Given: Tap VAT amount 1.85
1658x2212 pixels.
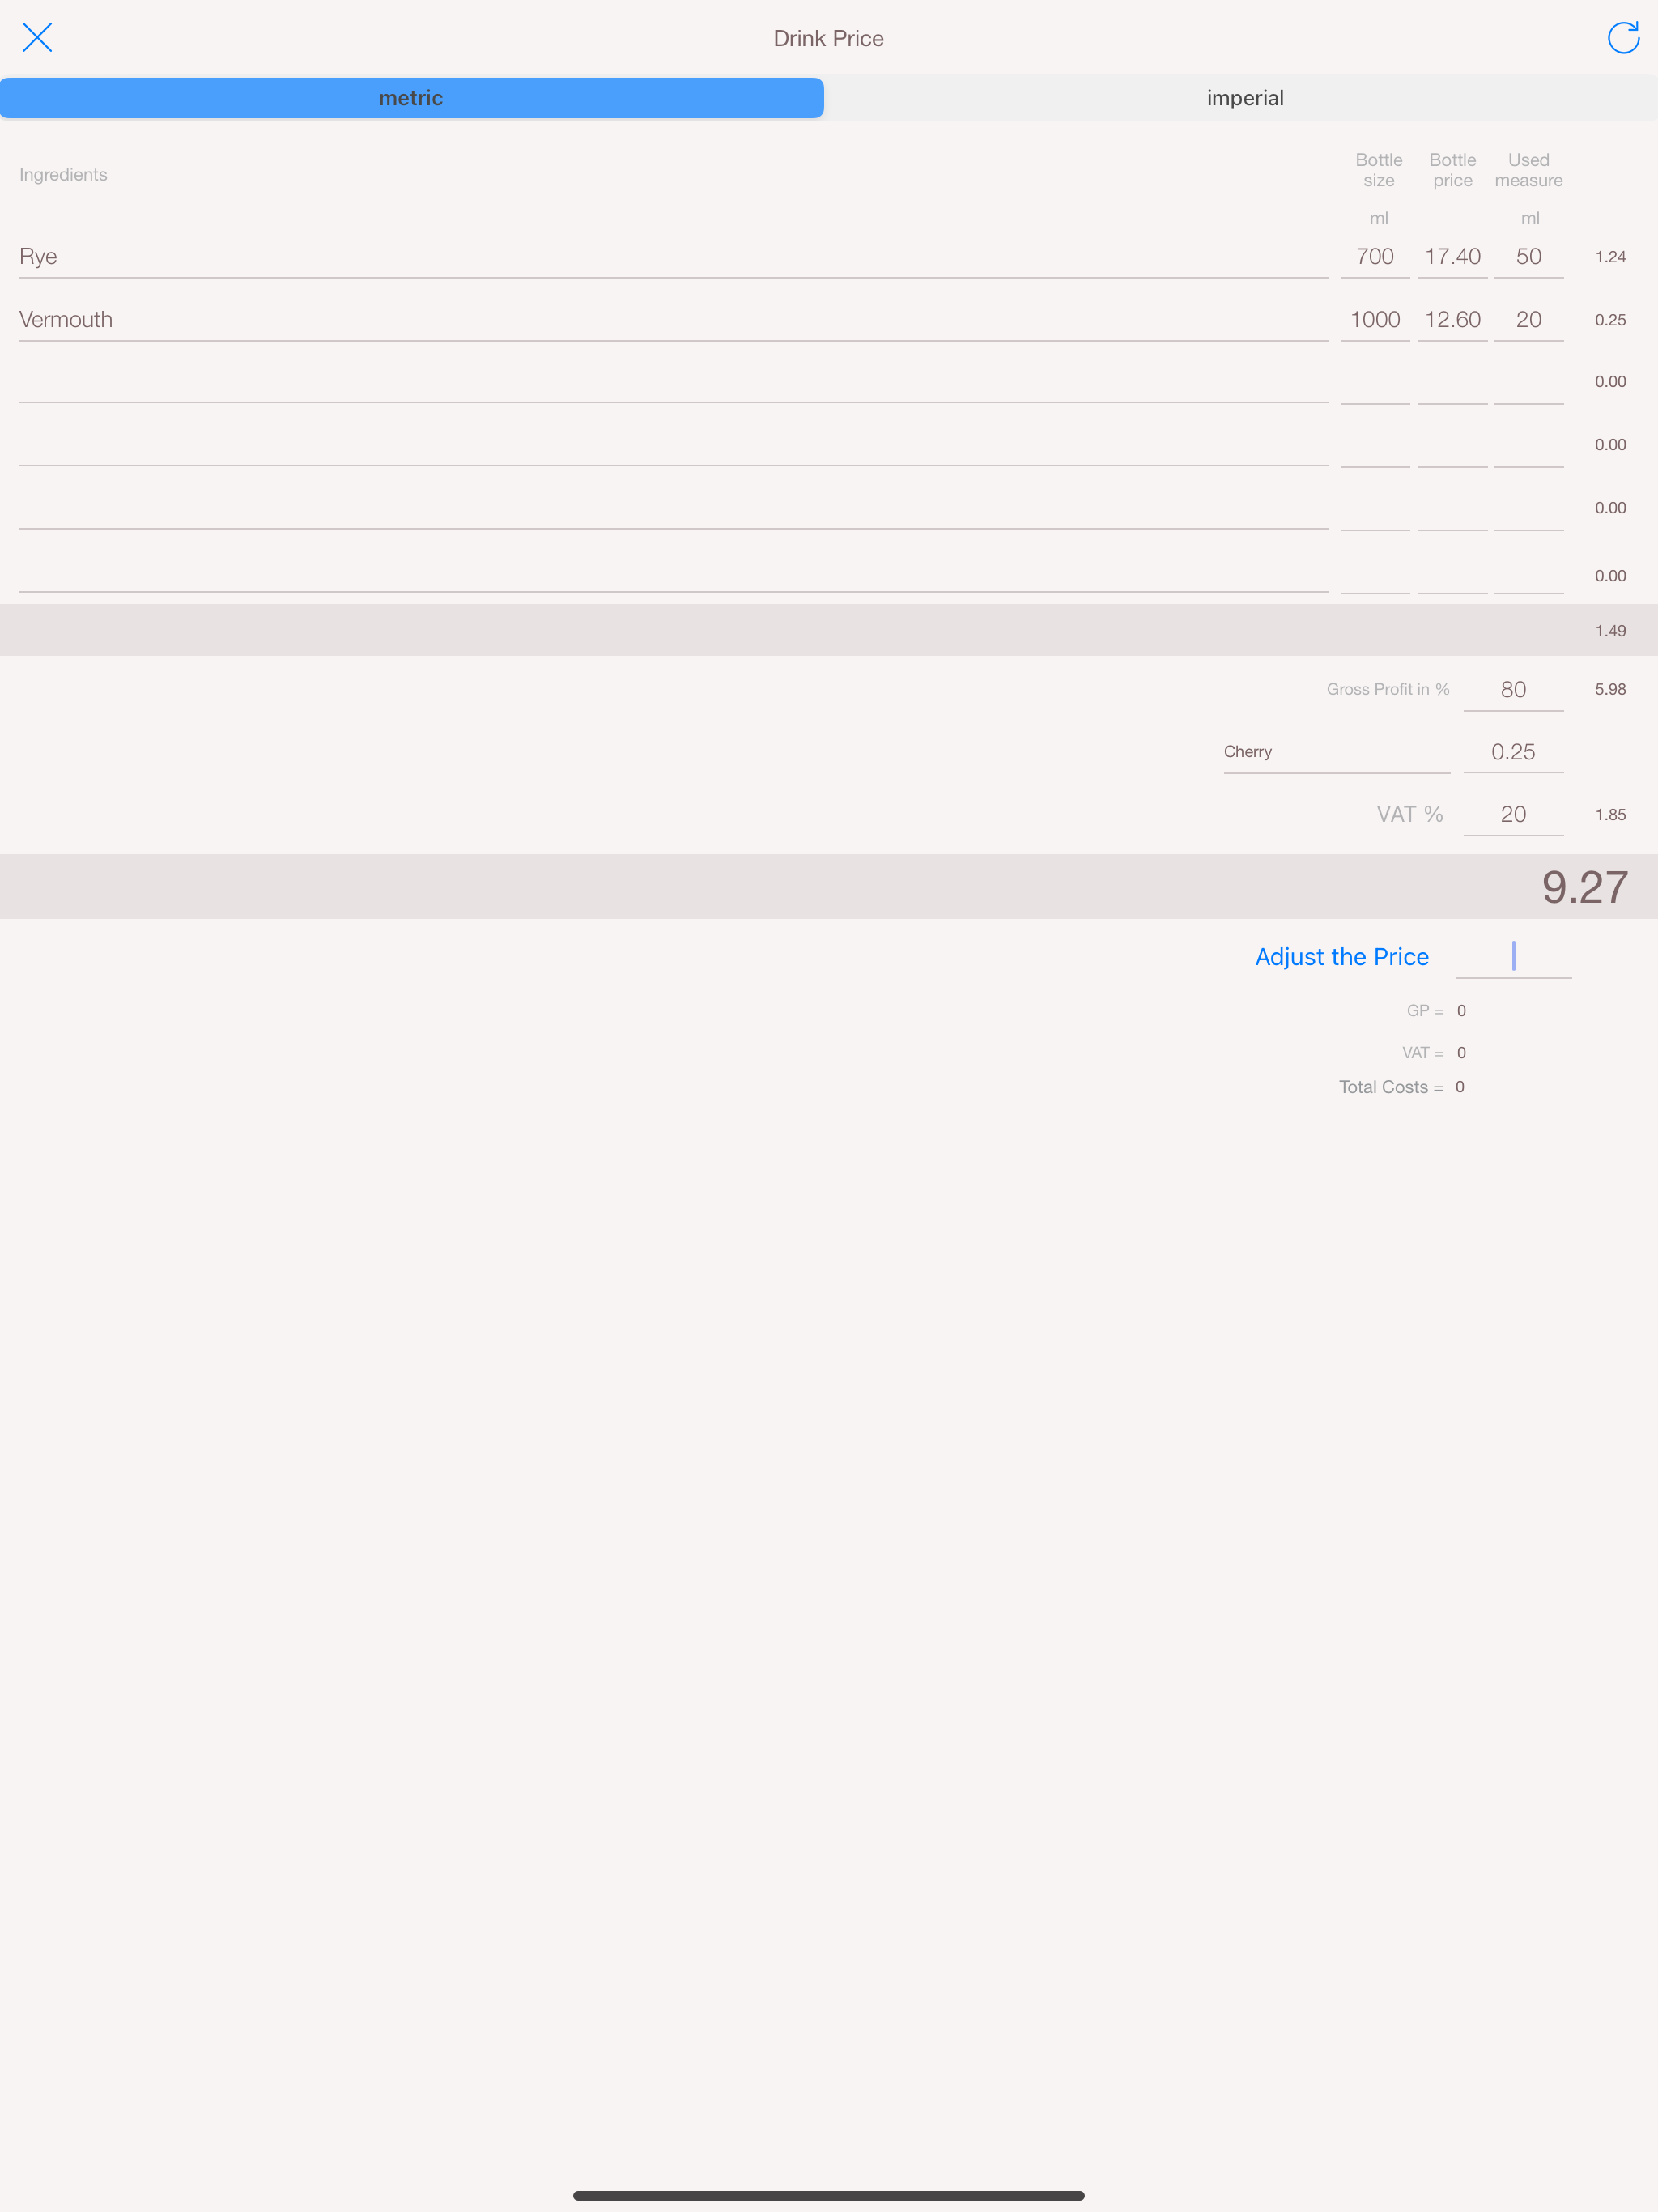Looking at the screenshot, I should [1610, 815].
